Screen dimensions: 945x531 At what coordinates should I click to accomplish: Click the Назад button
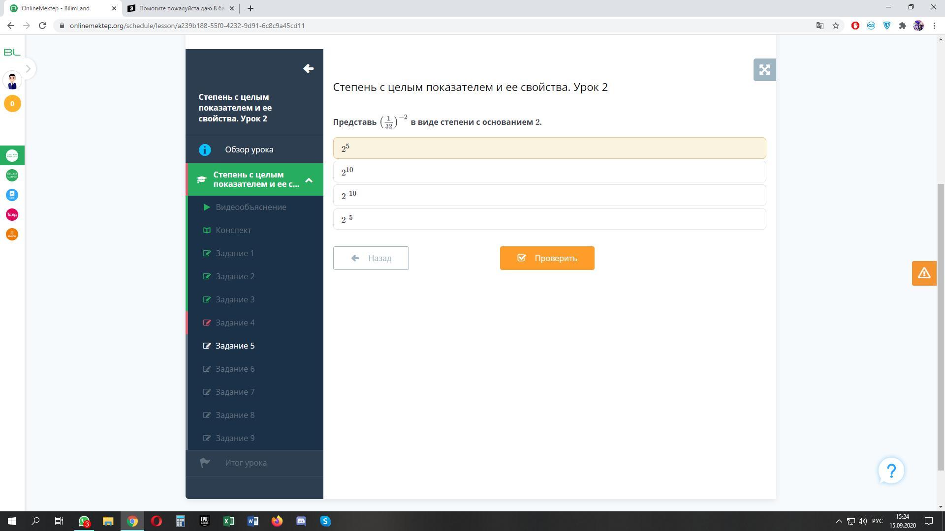pos(371,258)
